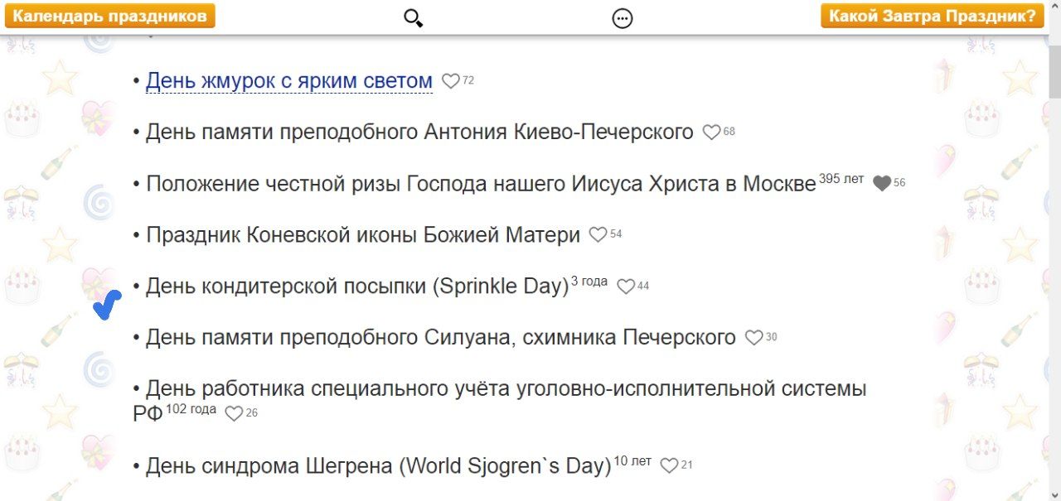The width and height of the screenshot is (1061, 501).
Task: Select text День синдрома Шегрена
Action: 269,466
